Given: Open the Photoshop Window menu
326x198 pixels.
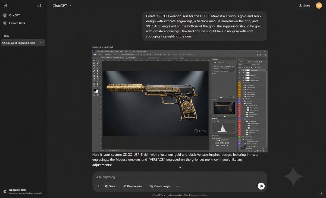Looking at the screenshot, I should point(139,51).
